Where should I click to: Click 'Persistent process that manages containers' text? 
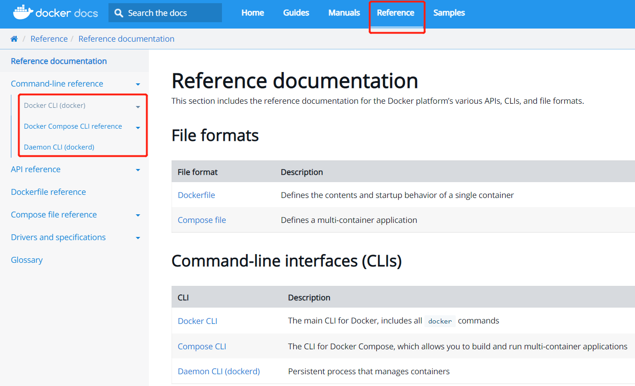369,372
